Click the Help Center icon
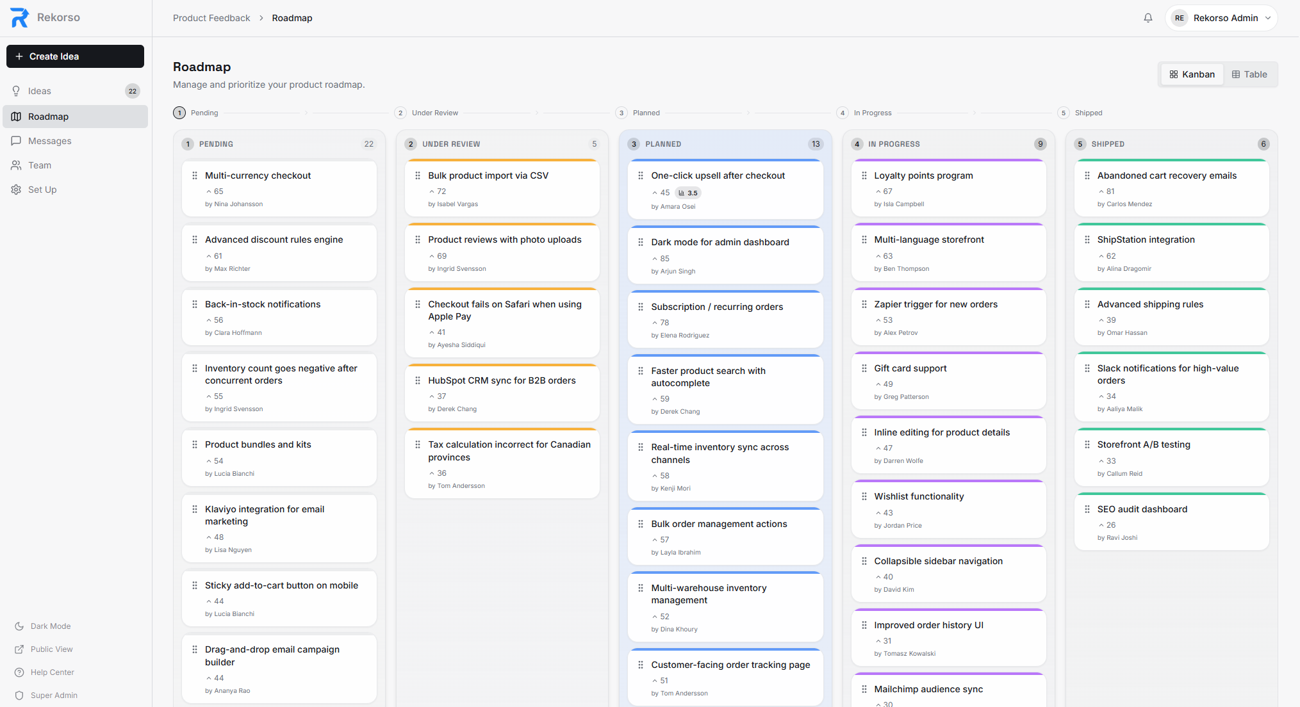This screenshot has height=707, width=1300. point(19,672)
